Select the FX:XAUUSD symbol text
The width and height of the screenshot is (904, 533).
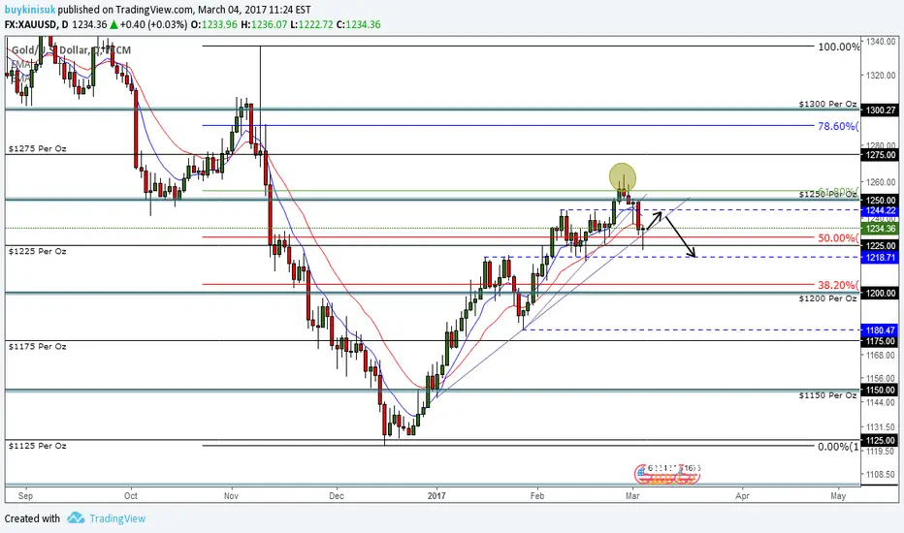pos(32,25)
